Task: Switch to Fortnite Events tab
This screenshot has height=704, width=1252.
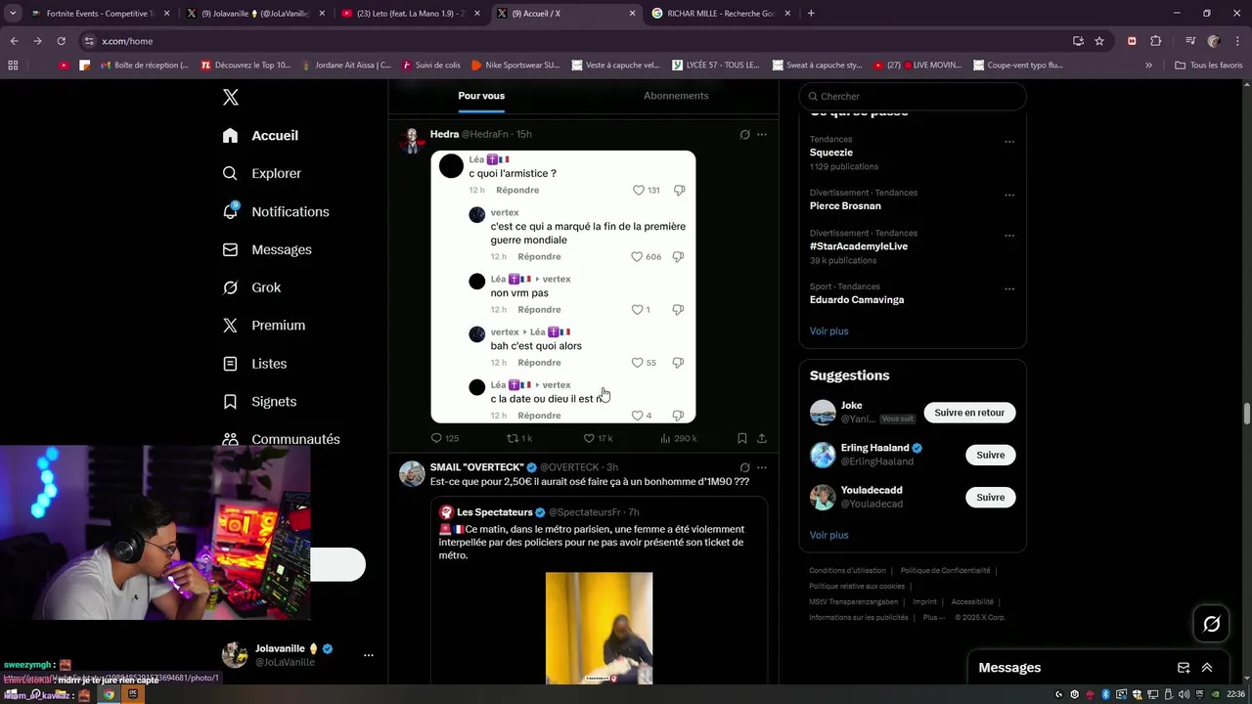Action: (x=94, y=14)
